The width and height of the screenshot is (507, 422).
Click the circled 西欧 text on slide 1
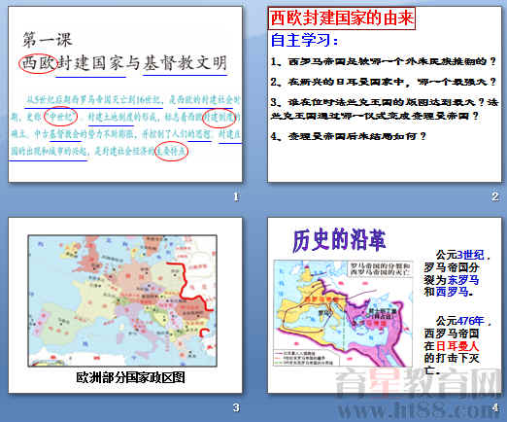click(39, 63)
